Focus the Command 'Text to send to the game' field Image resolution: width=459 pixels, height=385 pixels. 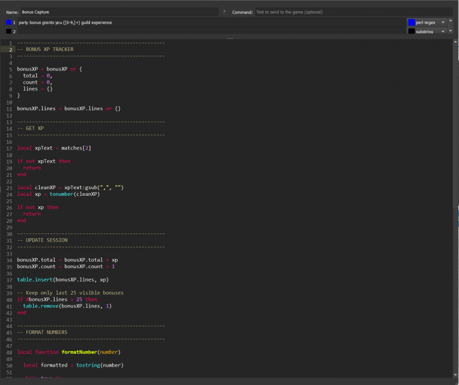click(x=353, y=12)
